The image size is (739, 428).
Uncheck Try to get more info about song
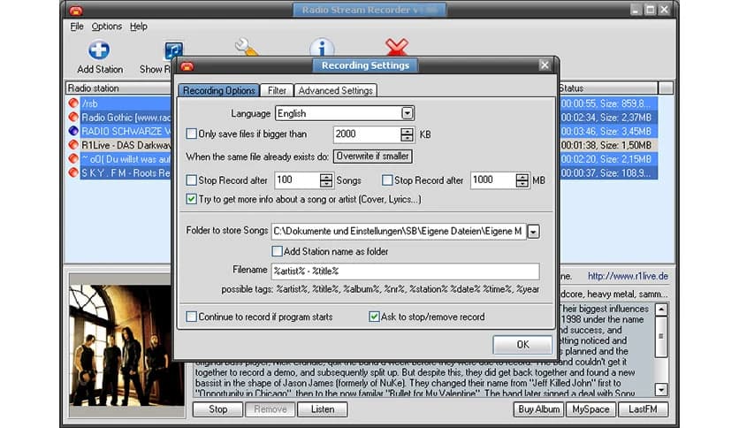[x=191, y=199]
